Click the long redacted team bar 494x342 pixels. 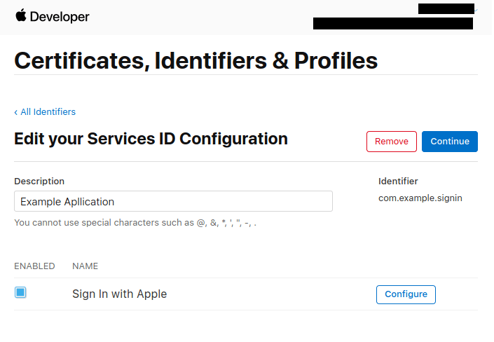click(392, 24)
